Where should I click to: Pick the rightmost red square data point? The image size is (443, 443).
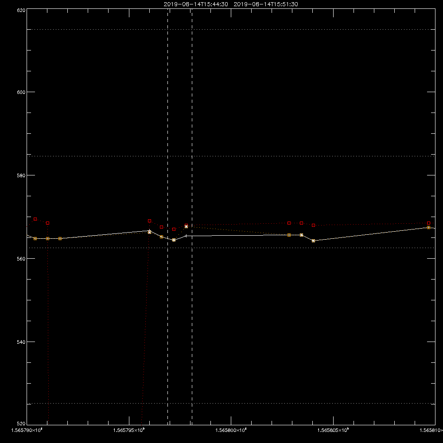coord(428,223)
